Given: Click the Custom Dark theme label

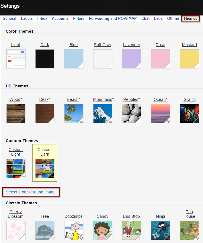Looking at the screenshot, I should coord(45,152).
